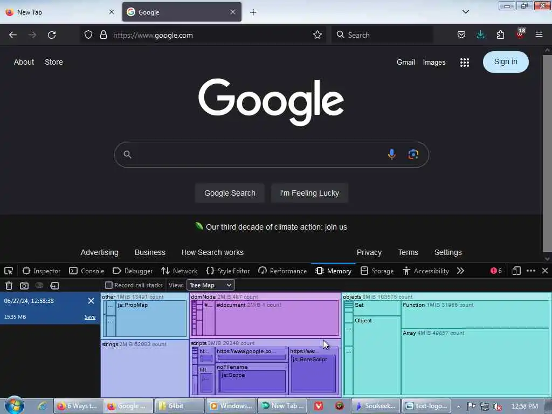This screenshot has height=414, width=552.
Task: Switch to the Inspector tab
Action: 42,271
